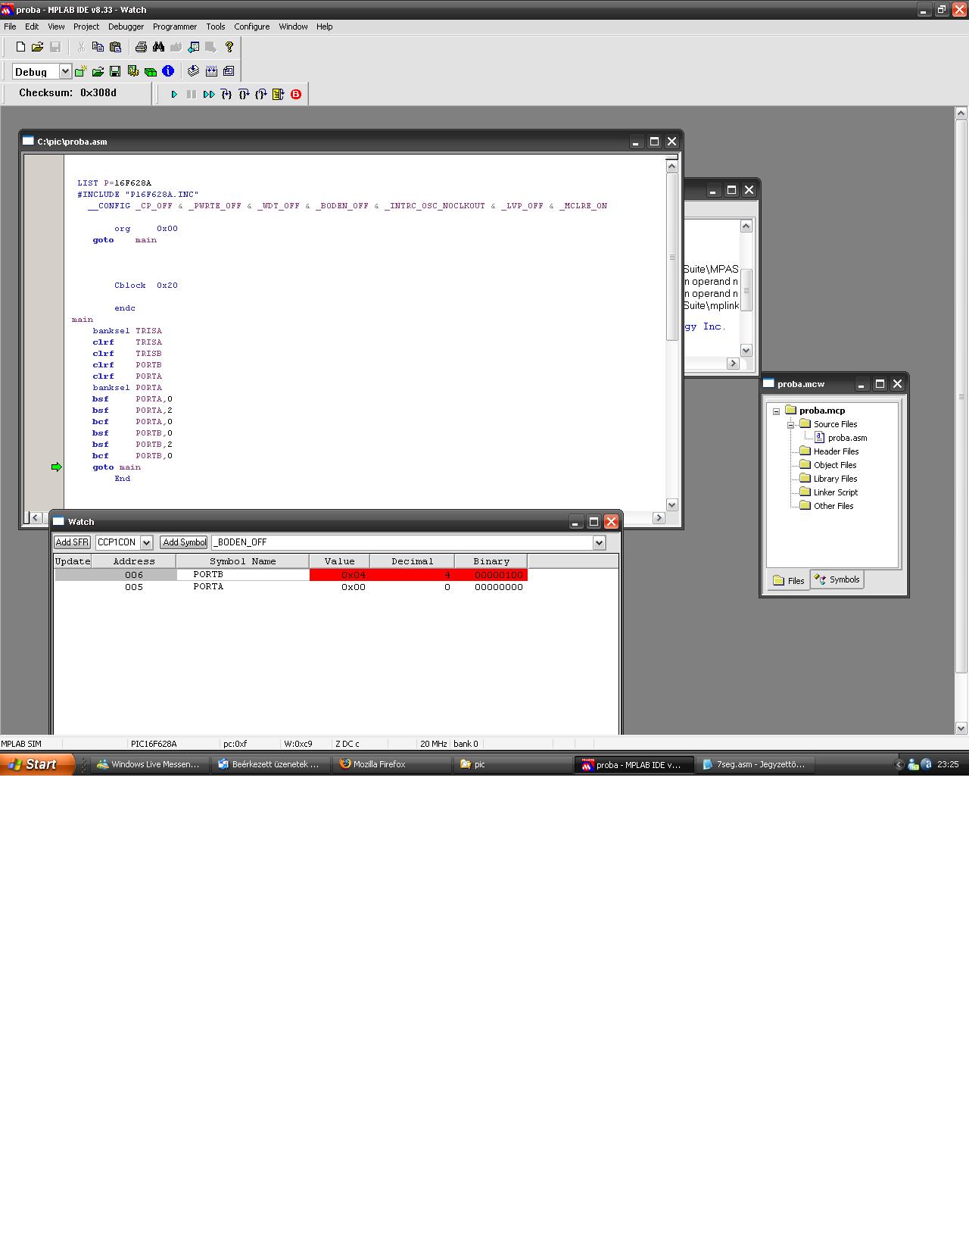Click the icon to the right of Build All
The width and height of the screenshot is (969, 1249).
click(x=229, y=71)
